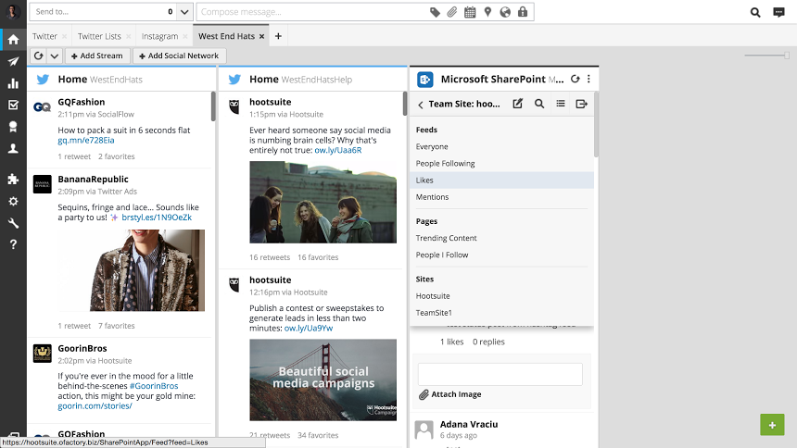
Task: Click the compose post icon in SharePoint
Action: click(x=517, y=104)
